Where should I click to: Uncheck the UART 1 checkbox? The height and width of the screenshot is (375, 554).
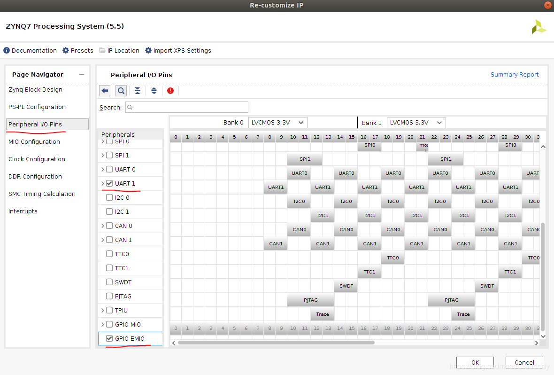pos(109,183)
